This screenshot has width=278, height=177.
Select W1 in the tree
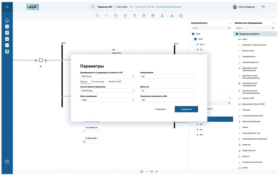201,130
